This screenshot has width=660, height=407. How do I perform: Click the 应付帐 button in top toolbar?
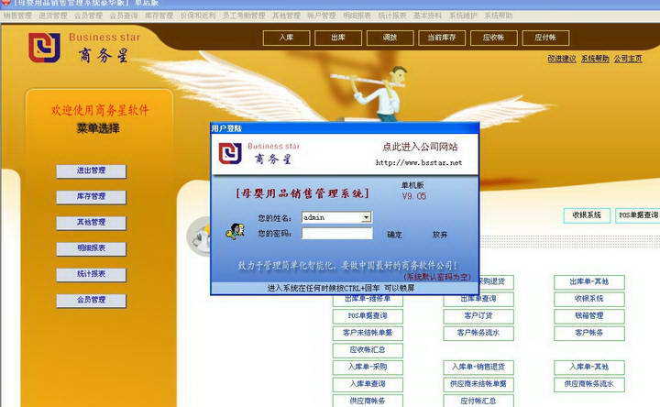pyautogui.click(x=545, y=38)
